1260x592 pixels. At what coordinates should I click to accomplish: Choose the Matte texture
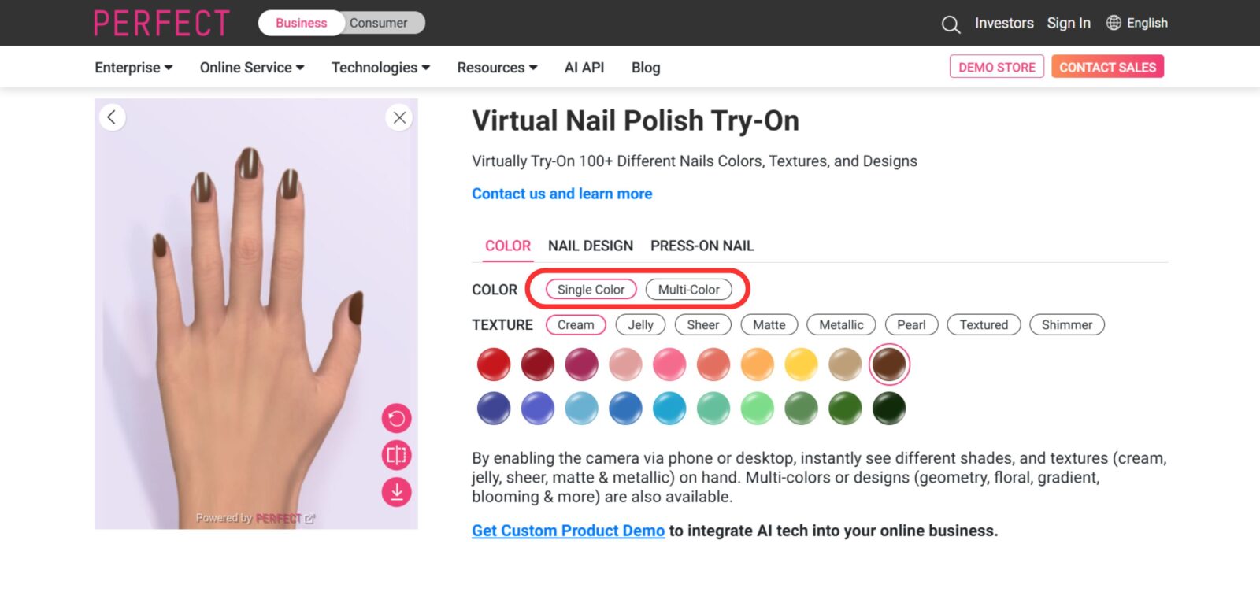point(769,324)
